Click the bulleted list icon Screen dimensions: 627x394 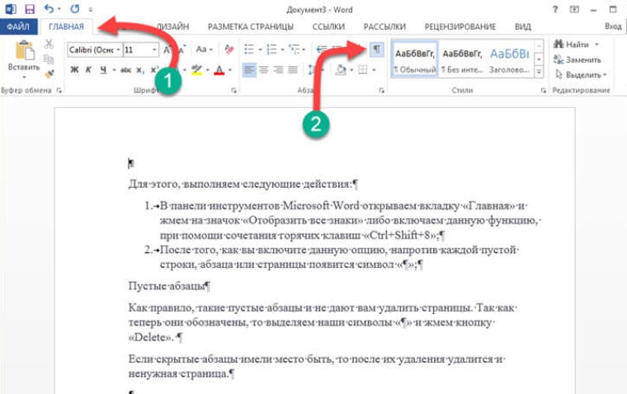click(x=249, y=49)
